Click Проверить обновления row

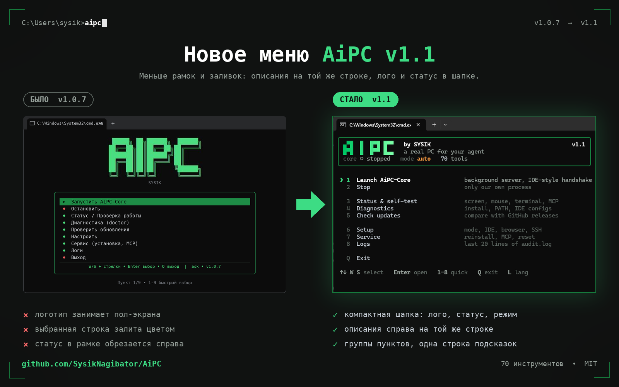pyautogui.click(x=100, y=229)
